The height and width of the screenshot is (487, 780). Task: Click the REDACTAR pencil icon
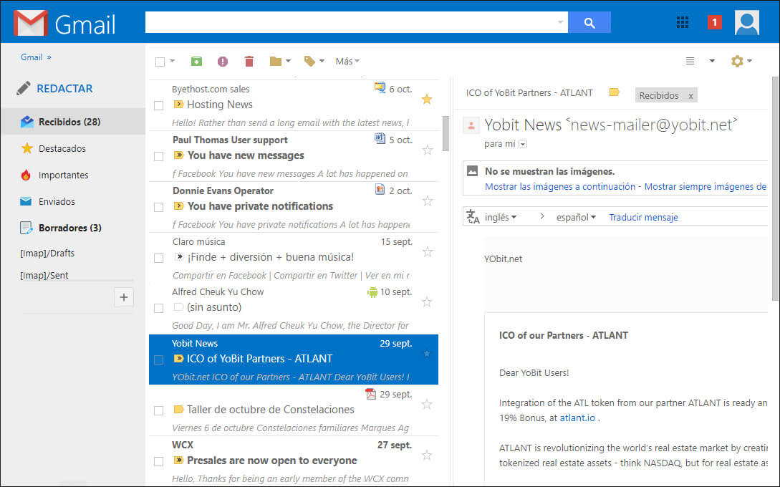click(24, 89)
